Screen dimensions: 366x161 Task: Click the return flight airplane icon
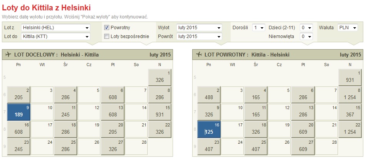[199, 55]
